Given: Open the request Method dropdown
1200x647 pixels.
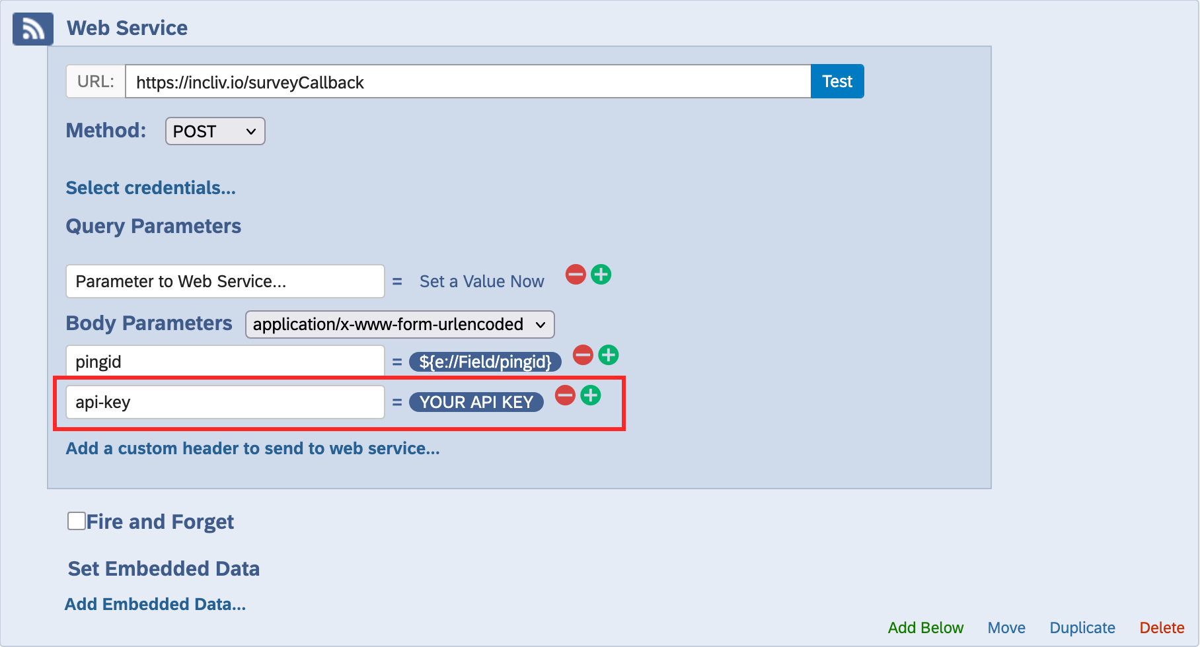Looking at the screenshot, I should click(x=215, y=131).
